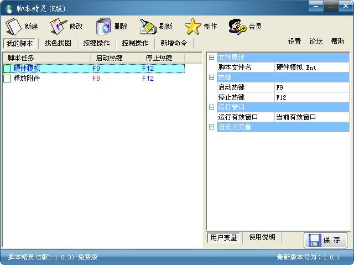Switch to the 找色找图 tab
Screen dimensions: 354x265
[58, 43]
